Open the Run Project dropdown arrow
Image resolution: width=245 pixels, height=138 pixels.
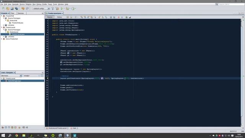(64, 8)
